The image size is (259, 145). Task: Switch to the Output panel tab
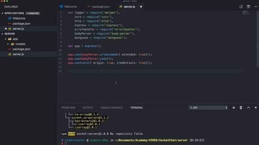point(88,108)
